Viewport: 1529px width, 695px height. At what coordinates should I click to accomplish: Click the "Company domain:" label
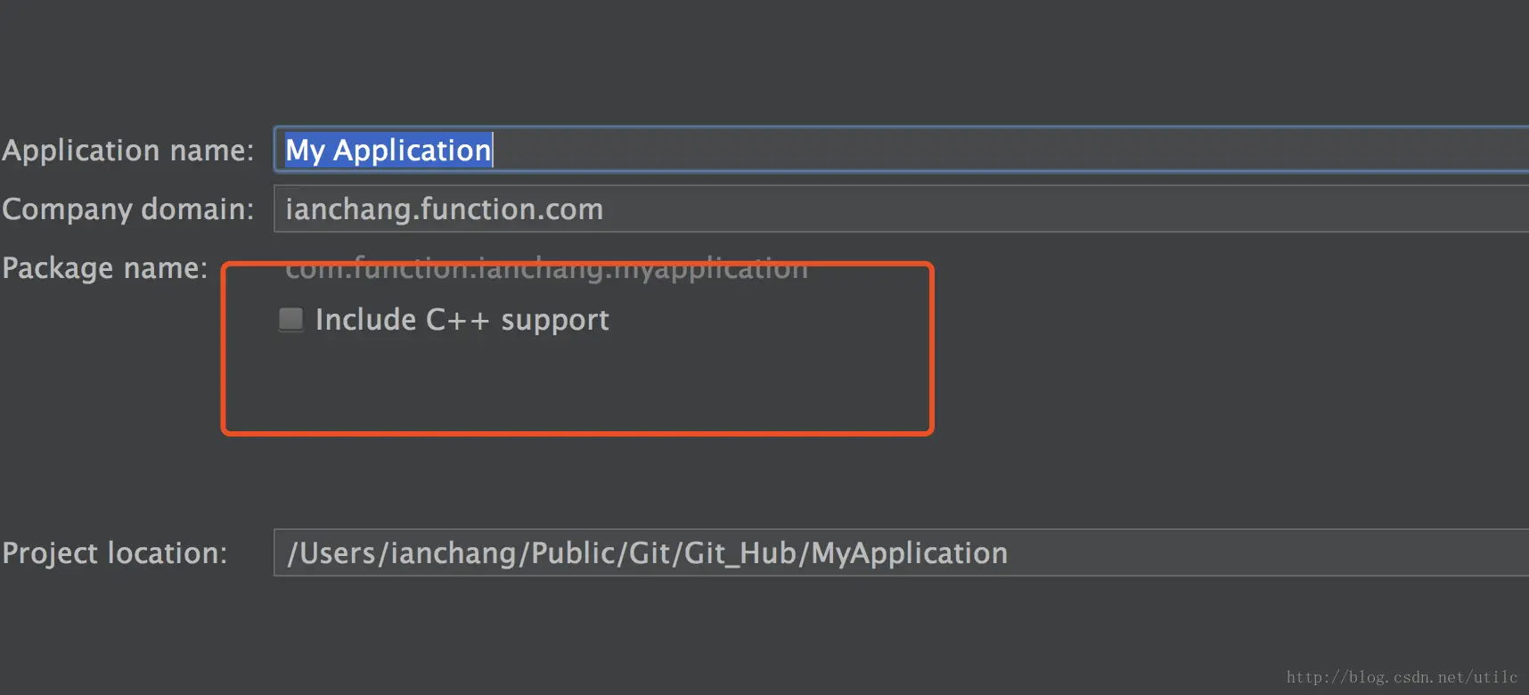tap(128, 209)
